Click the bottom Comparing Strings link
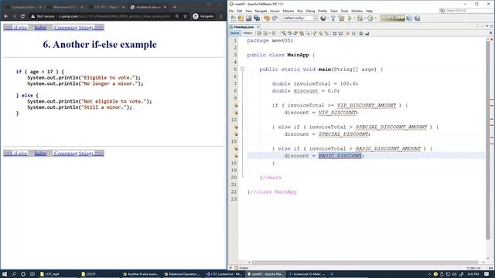Screen dimensions: 495x278 pyautogui.click(x=78, y=153)
